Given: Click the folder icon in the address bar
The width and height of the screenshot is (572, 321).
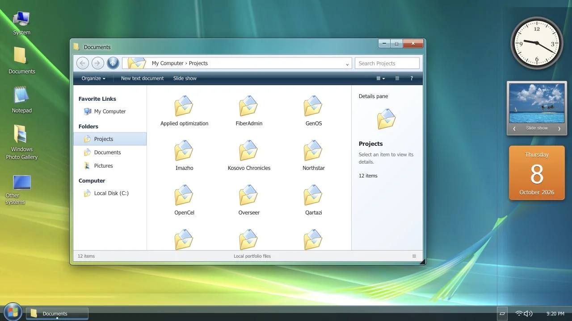Looking at the screenshot, I should (136, 63).
